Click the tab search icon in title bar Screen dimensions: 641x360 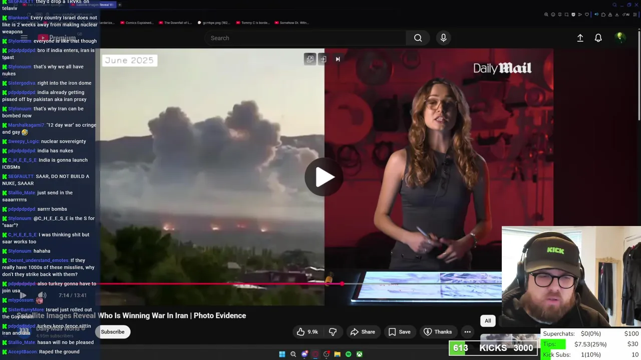[x=614, y=5]
